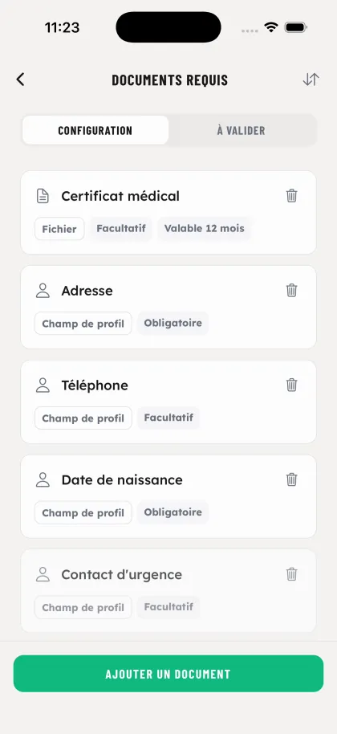The image size is (337, 734).
Task: Open Champ de profil chip under Date de naissance
Action: [x=83, y=512]
